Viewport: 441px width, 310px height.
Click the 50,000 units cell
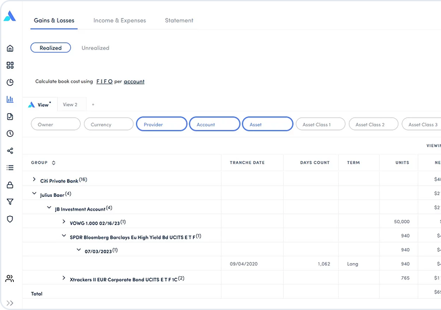click(x=402, y=222)
